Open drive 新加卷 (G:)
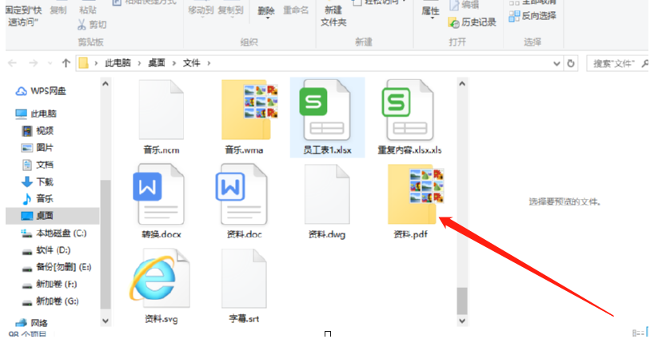Image resolution: width=670 pixels, height=347 pixels. [50, 301]
